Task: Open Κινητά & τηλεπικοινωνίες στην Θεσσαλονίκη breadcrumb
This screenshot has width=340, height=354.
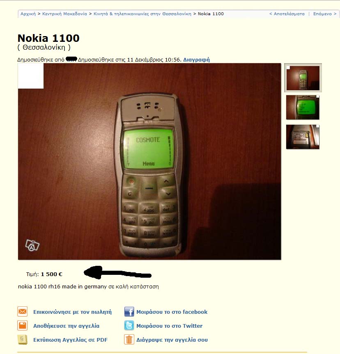Action: 142,14
